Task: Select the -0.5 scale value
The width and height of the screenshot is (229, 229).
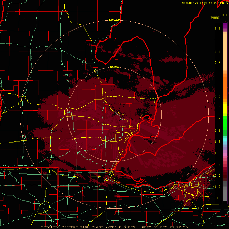Action: 217,176
